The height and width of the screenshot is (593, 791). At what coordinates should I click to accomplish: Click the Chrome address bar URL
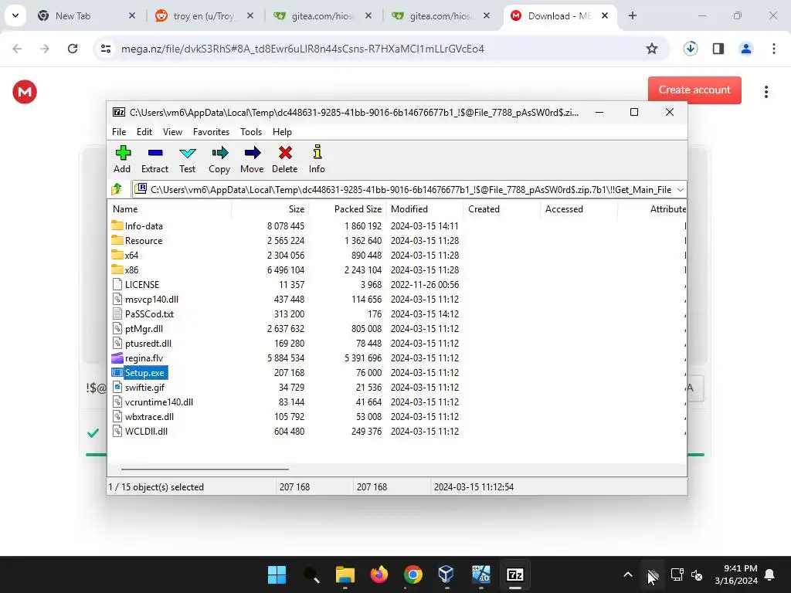click(303, 49)
